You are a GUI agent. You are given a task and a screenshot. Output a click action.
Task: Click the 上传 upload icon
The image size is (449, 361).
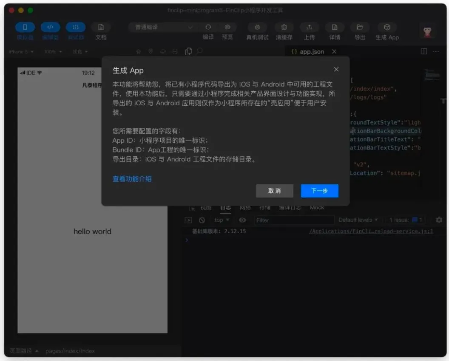point(309,27)
